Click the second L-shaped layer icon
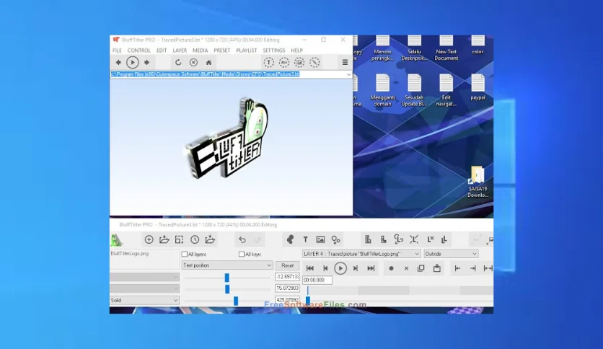Image resolution: width=603 pixels, height=349 pixels. (x=384, y=239)
